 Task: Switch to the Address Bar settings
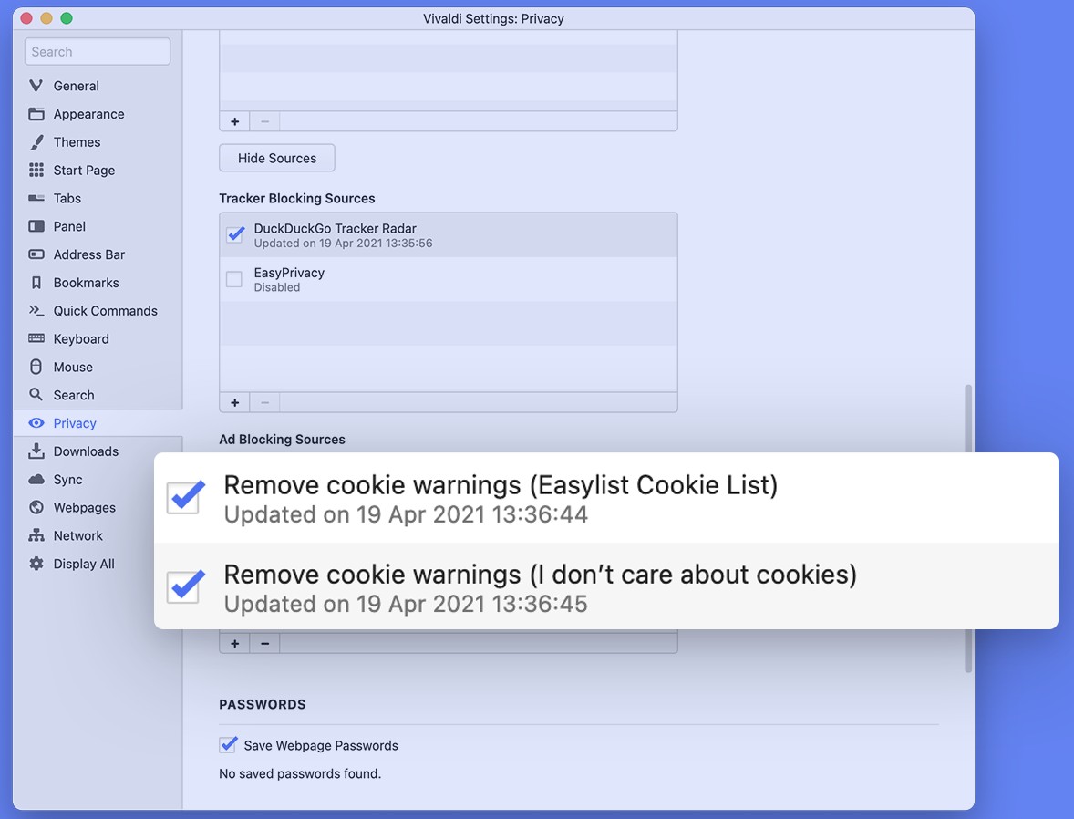(88, 254)
